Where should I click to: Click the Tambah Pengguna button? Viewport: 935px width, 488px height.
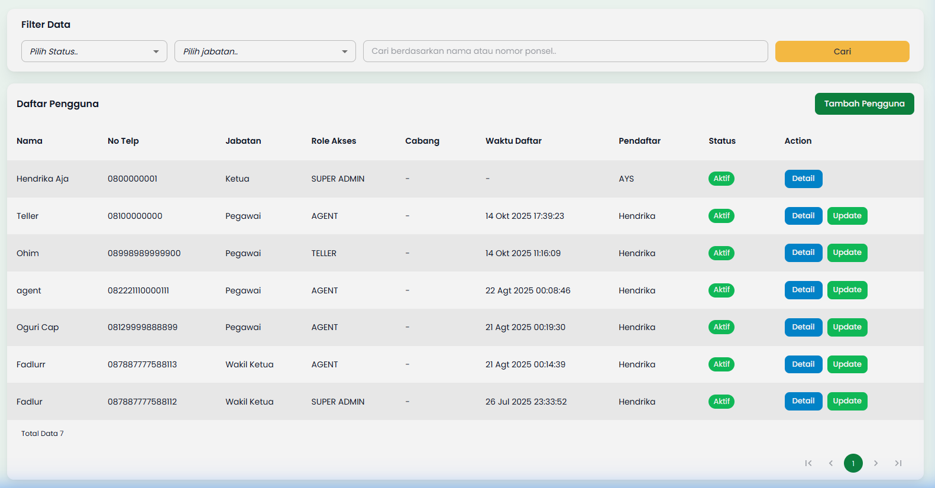click(x=864, y=104)
